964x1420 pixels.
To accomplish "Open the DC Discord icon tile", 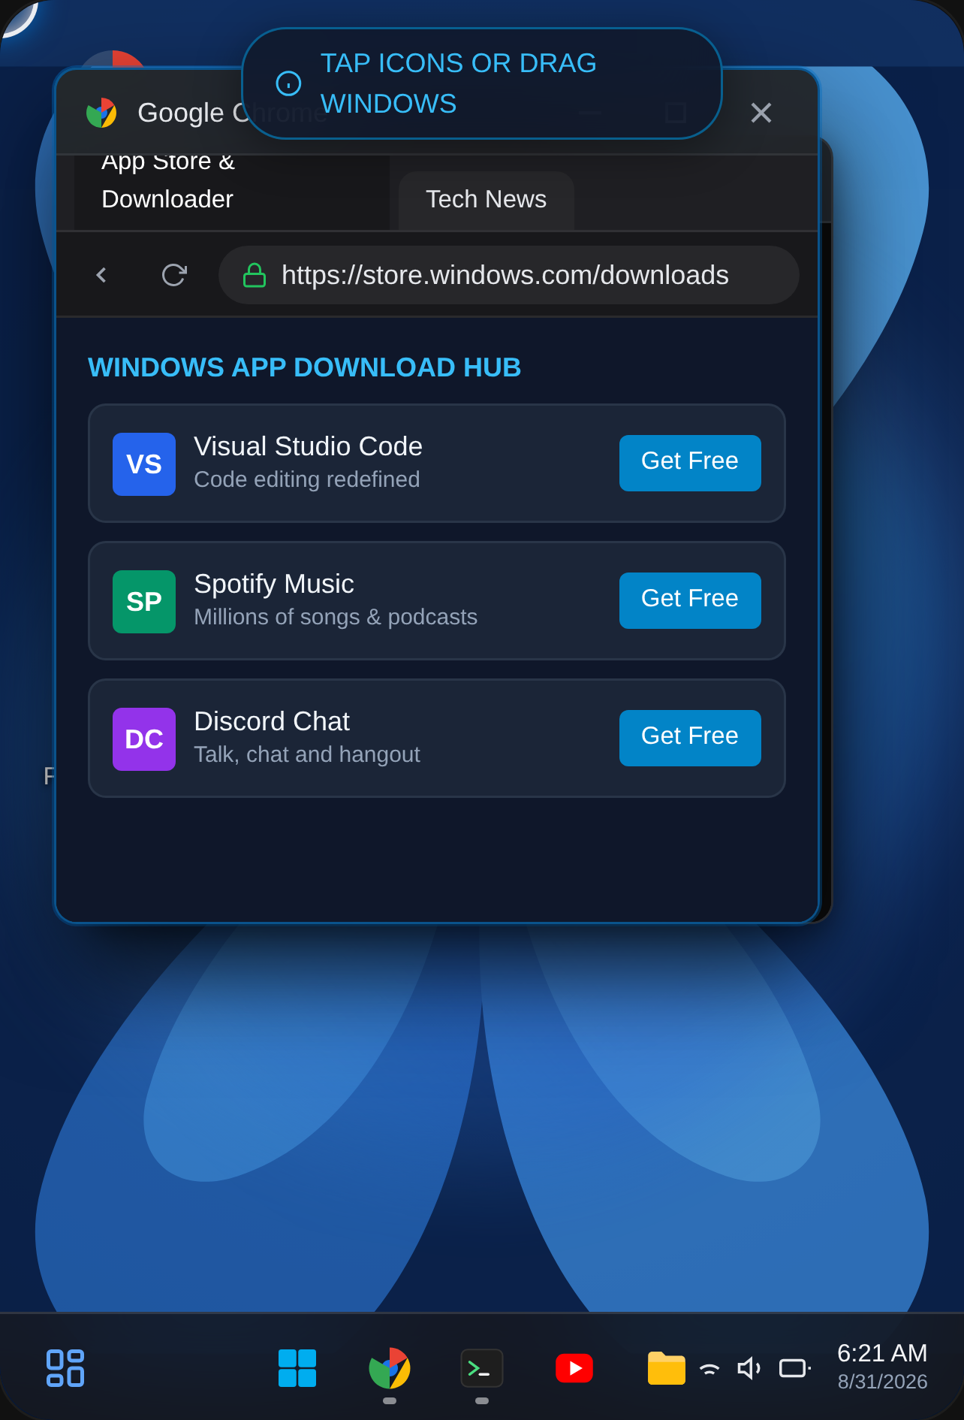I will click(x=144, y=739).
